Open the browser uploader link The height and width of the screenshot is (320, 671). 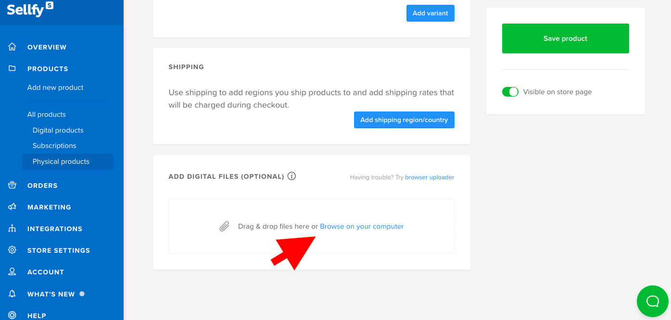click(x=429, y=177)
